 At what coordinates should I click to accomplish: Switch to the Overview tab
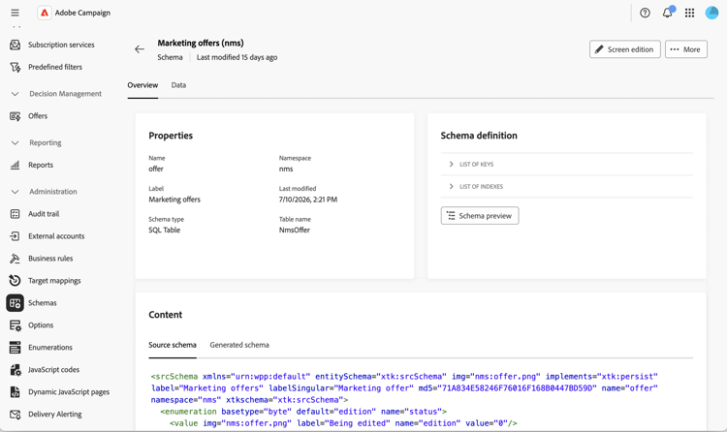(x=142, y=85)
